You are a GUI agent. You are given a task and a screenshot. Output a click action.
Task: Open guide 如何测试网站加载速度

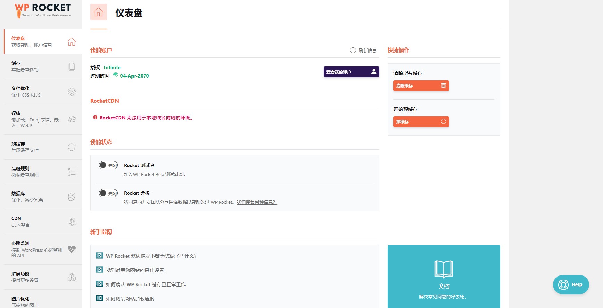130,299
